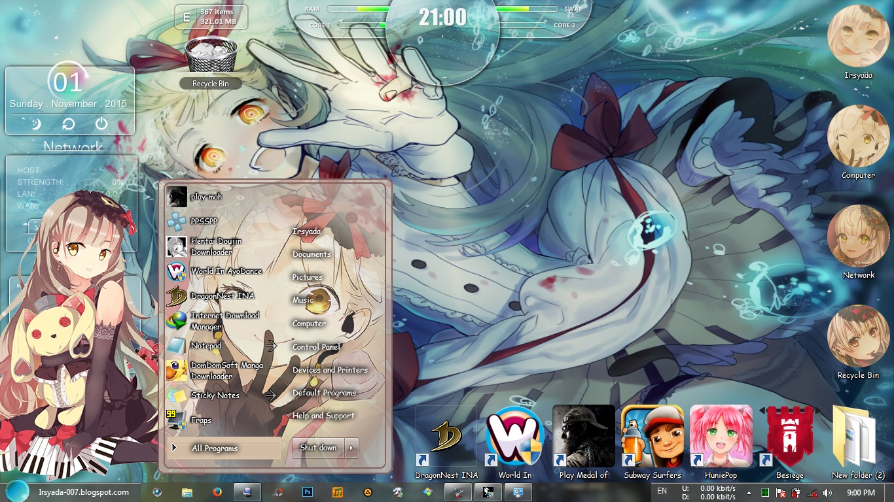The height and width of the screenshot is (502, 894).
Task: Open Play Medal of desktop shortcut
Action: coord(584,443)
